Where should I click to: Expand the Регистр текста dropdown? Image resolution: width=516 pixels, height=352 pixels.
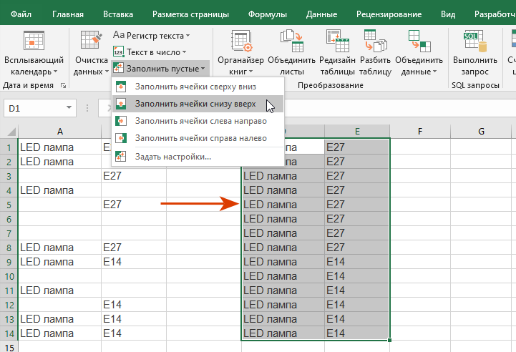(x=152, y=35)
